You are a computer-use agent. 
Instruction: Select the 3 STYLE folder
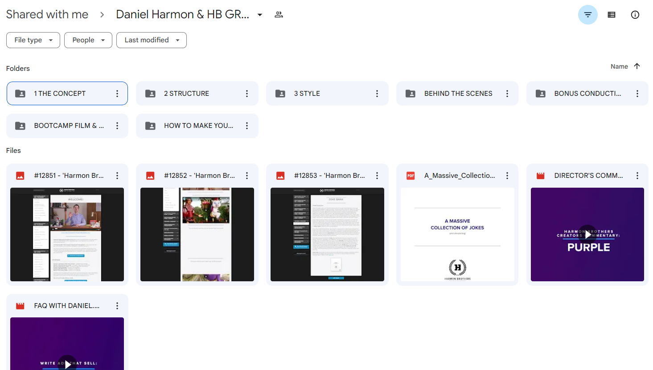(327, 94)
